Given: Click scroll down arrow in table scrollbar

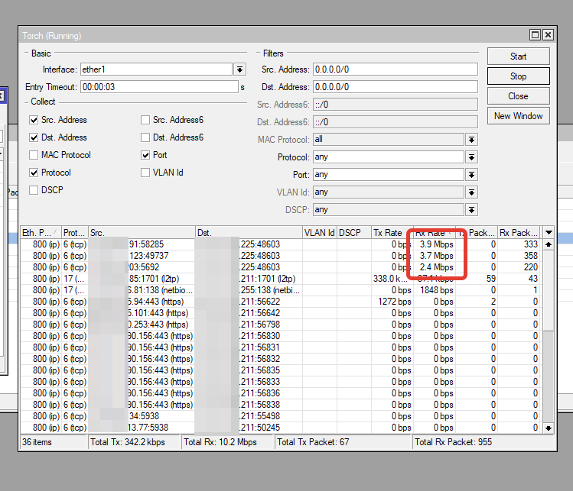Looking at the screenshot, I should [x=549, y=428].
